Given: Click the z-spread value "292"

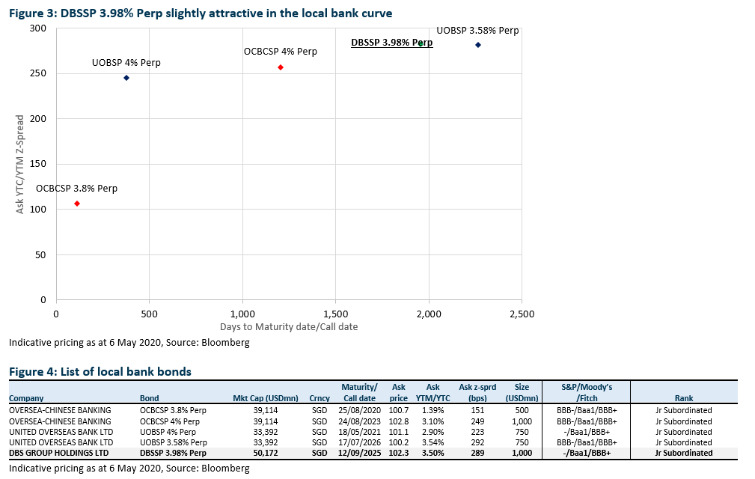Looking at the screenshot, I should point(477,442).
